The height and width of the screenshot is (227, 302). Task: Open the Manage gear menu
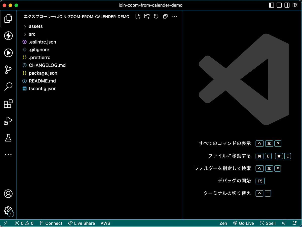click(x=8, y=211)
